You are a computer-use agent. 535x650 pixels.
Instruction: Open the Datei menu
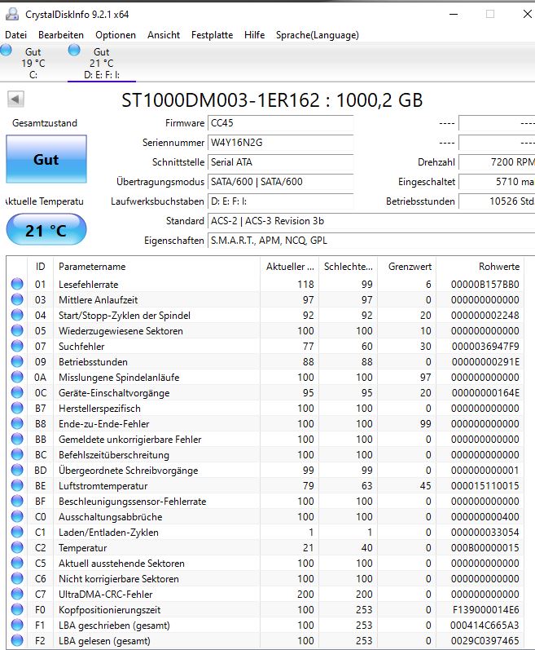15,35
